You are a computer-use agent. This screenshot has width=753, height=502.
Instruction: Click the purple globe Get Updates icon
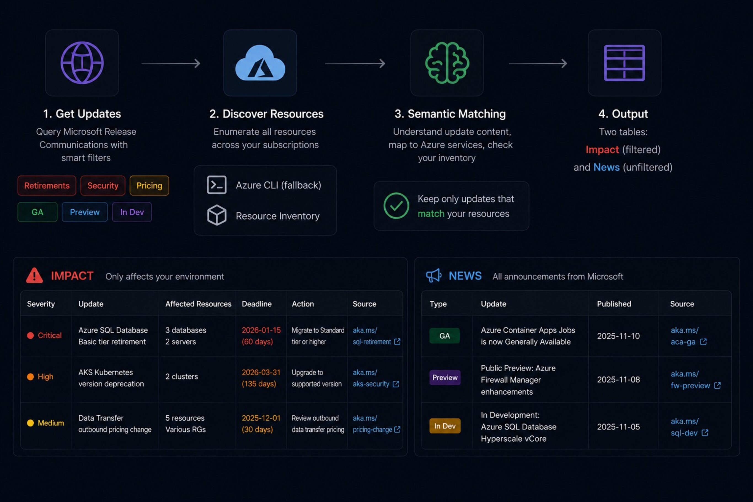[82, 63]
